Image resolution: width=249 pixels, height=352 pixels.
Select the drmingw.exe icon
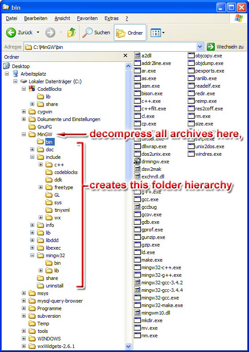(137, 161)
